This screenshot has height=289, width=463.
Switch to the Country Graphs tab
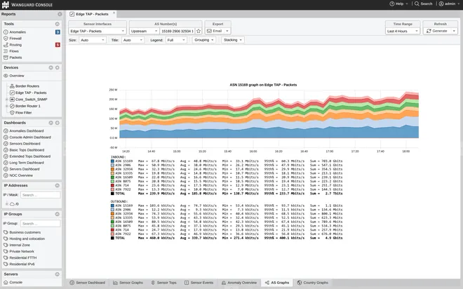pyautogui.click(x=313, y=283)
